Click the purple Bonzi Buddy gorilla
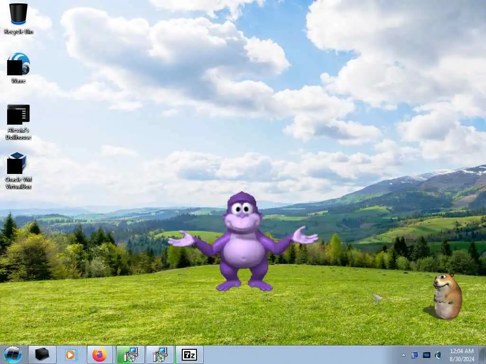 click(243, 241)
